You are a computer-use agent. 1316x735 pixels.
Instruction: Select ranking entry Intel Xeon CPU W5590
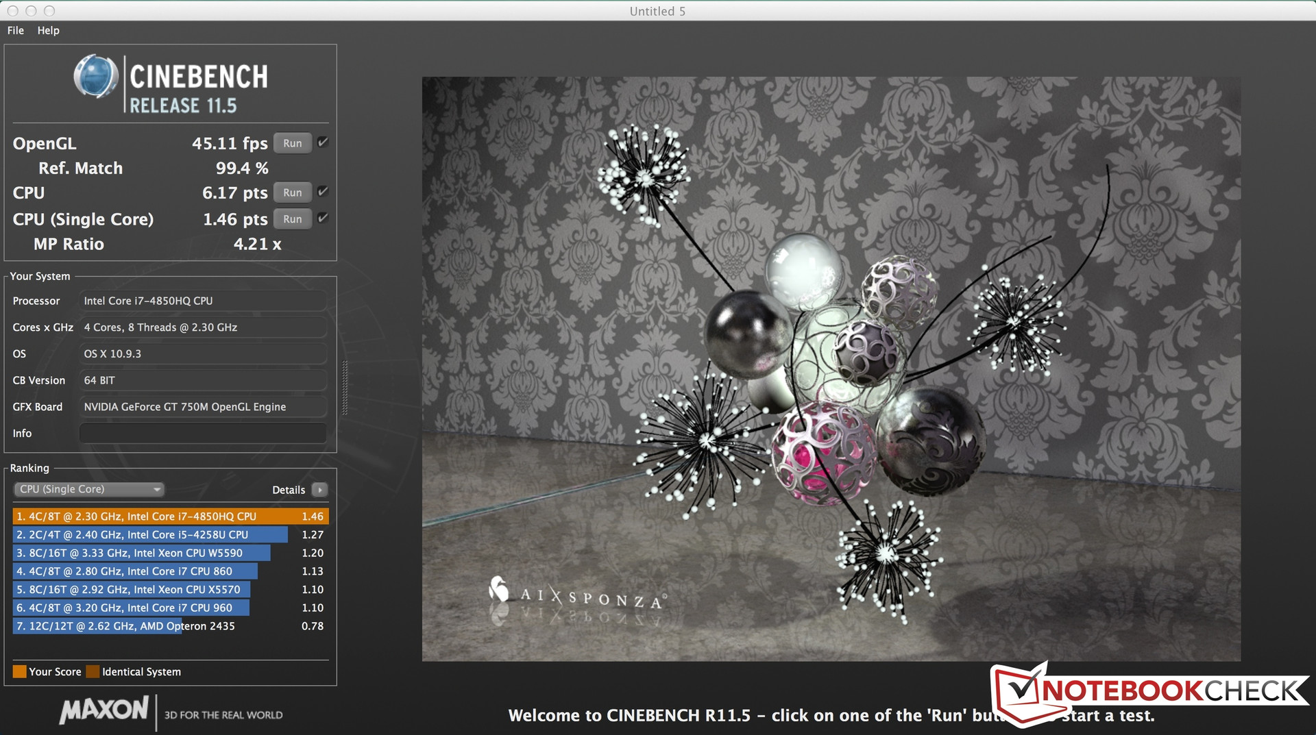171,553
